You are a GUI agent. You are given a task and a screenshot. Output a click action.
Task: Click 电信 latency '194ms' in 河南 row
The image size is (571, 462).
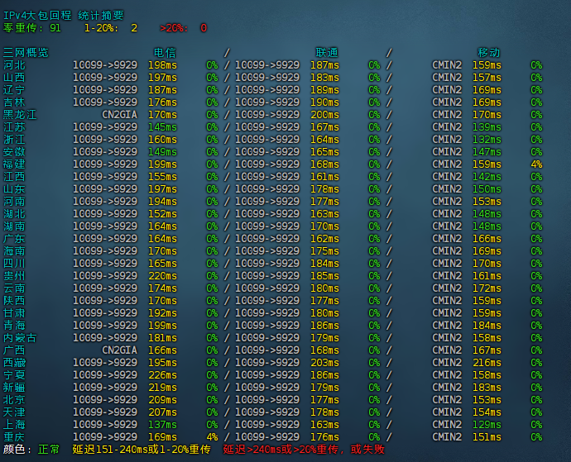tap(162, 201)
